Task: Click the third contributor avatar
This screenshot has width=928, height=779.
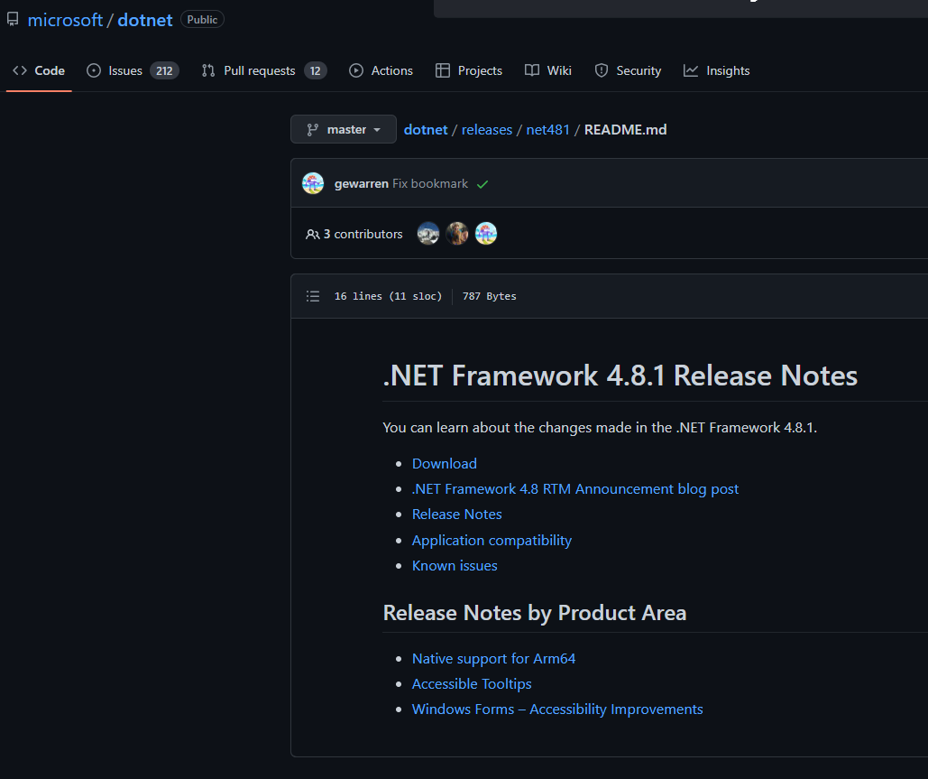Action: click(x=486, y=234)
